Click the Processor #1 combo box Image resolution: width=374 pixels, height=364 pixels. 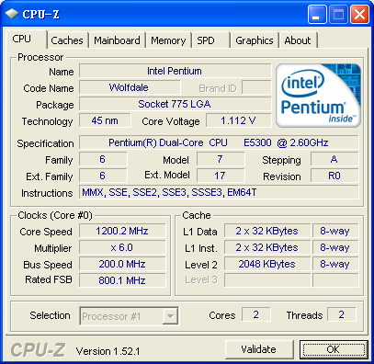coord(129,316)
